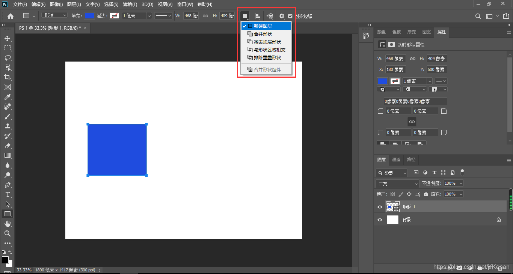Select the Frame tool
Viewport: 513px width, 274px height.
click(x=7, y=87)
